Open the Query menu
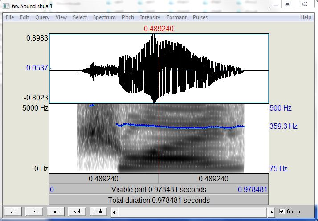This screenshot has width=318, height=221. point(42,17)
